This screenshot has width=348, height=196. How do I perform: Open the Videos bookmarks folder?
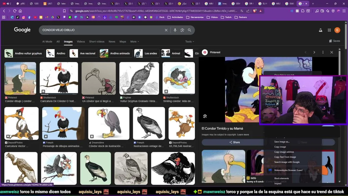pos(212,17)
